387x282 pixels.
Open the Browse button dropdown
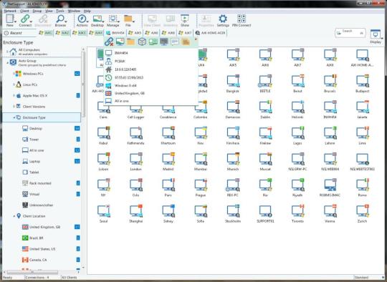[x=66, y=21]
